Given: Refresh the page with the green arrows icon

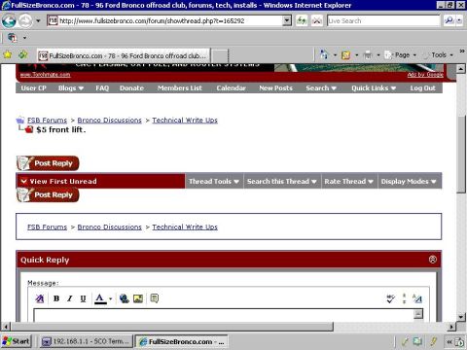Looking at the screenshot, I should tap(302, 21).
